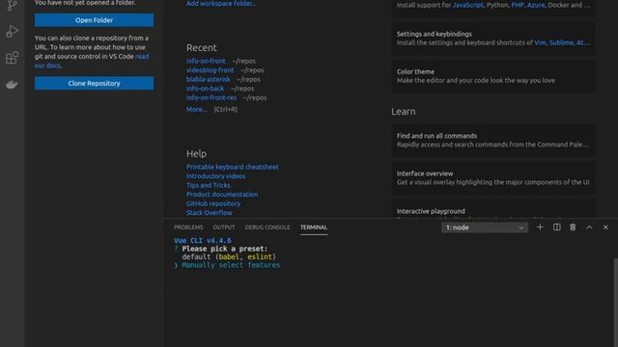Open Introductory videos link
The height and width of the screenshot is (347, 618).
click(x=215, y=175)
